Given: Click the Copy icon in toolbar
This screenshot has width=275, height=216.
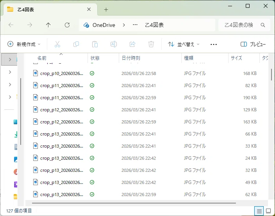Looking at the screenshot, I should (x=76, y=44).
